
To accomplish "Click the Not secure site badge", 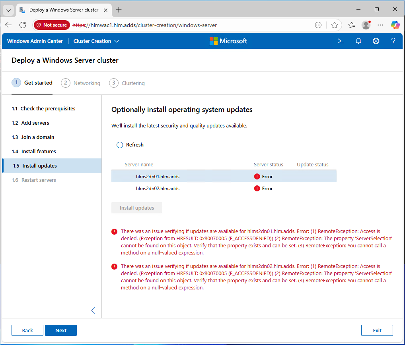I will (52, 25).
